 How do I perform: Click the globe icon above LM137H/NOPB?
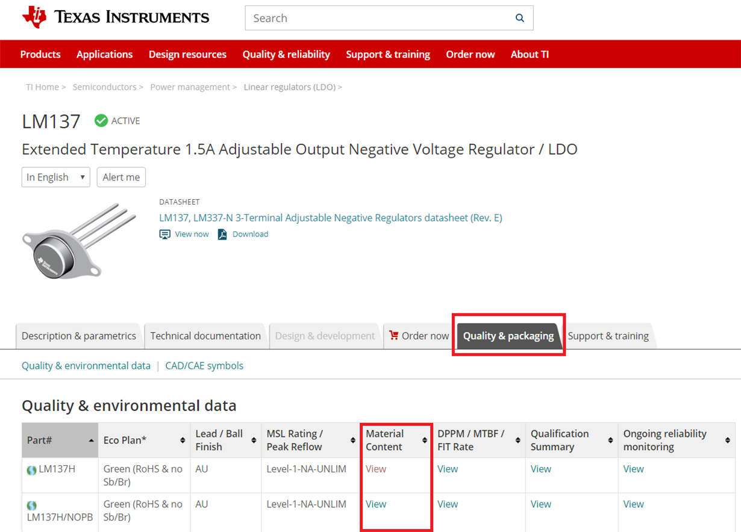[x=32, y=506]
